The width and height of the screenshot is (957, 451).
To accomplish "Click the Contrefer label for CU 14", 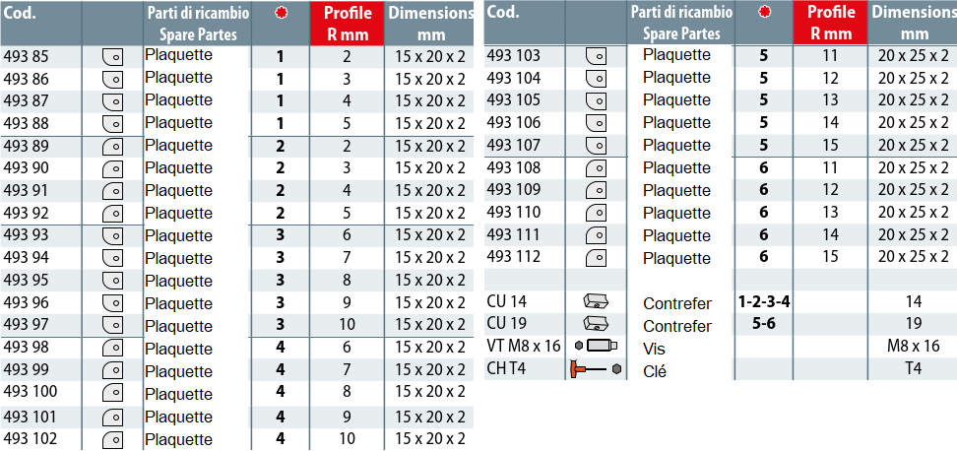I will 676,303.
